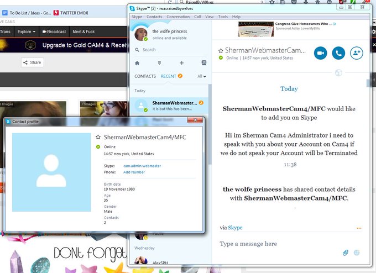
Task: Click the wolfe princess name text
Action: tap(170, 32)
